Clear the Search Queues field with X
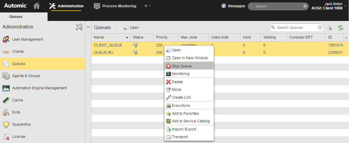 point(320,28)
